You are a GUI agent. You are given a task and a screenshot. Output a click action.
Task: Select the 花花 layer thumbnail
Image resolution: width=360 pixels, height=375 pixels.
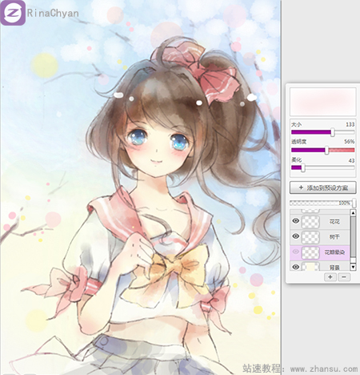tap(310, 222)
